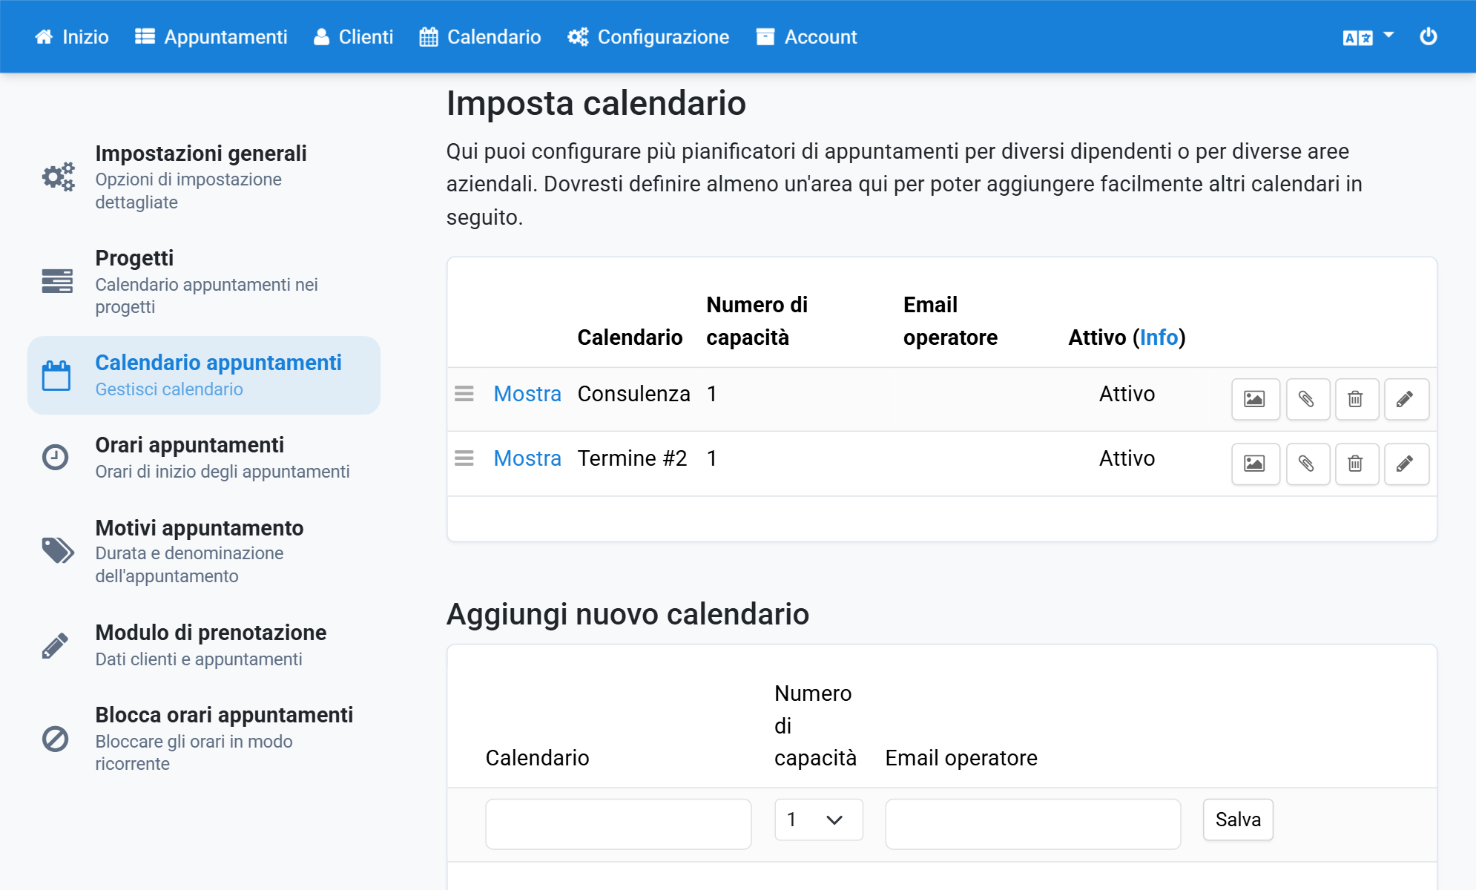The image size is (1476, 890).
Task: Grab the reorder handle of Termine #2 row
Action: [x=464, y=458]
